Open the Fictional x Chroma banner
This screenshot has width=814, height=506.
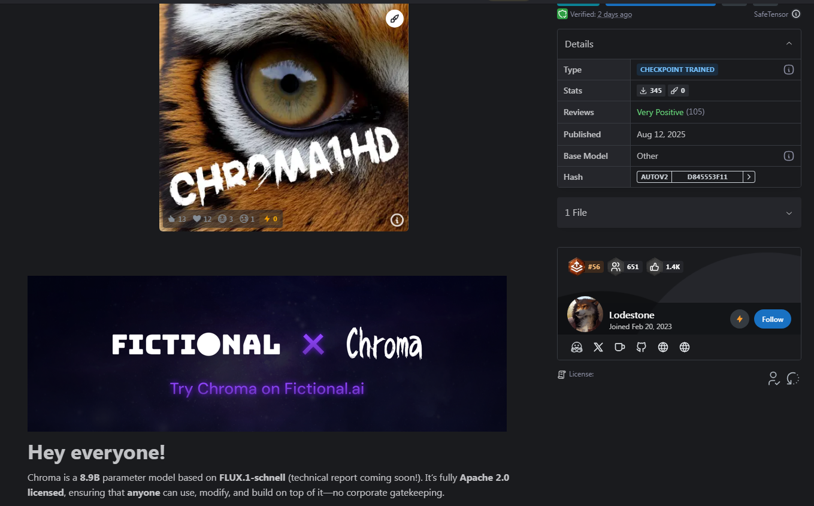point(267,354)
